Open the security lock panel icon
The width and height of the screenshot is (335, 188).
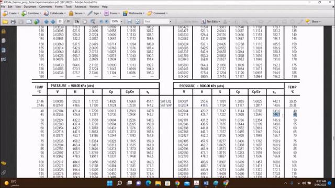pos(4,31)
